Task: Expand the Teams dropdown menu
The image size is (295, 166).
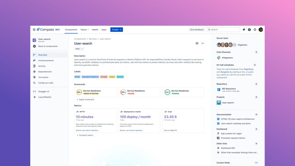Action: tap(84, 30)
